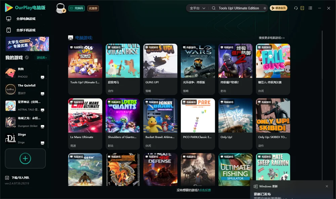336x199 pixels.
Task: Open the orange dragon artwork game card
Action: tap(123, 169)
